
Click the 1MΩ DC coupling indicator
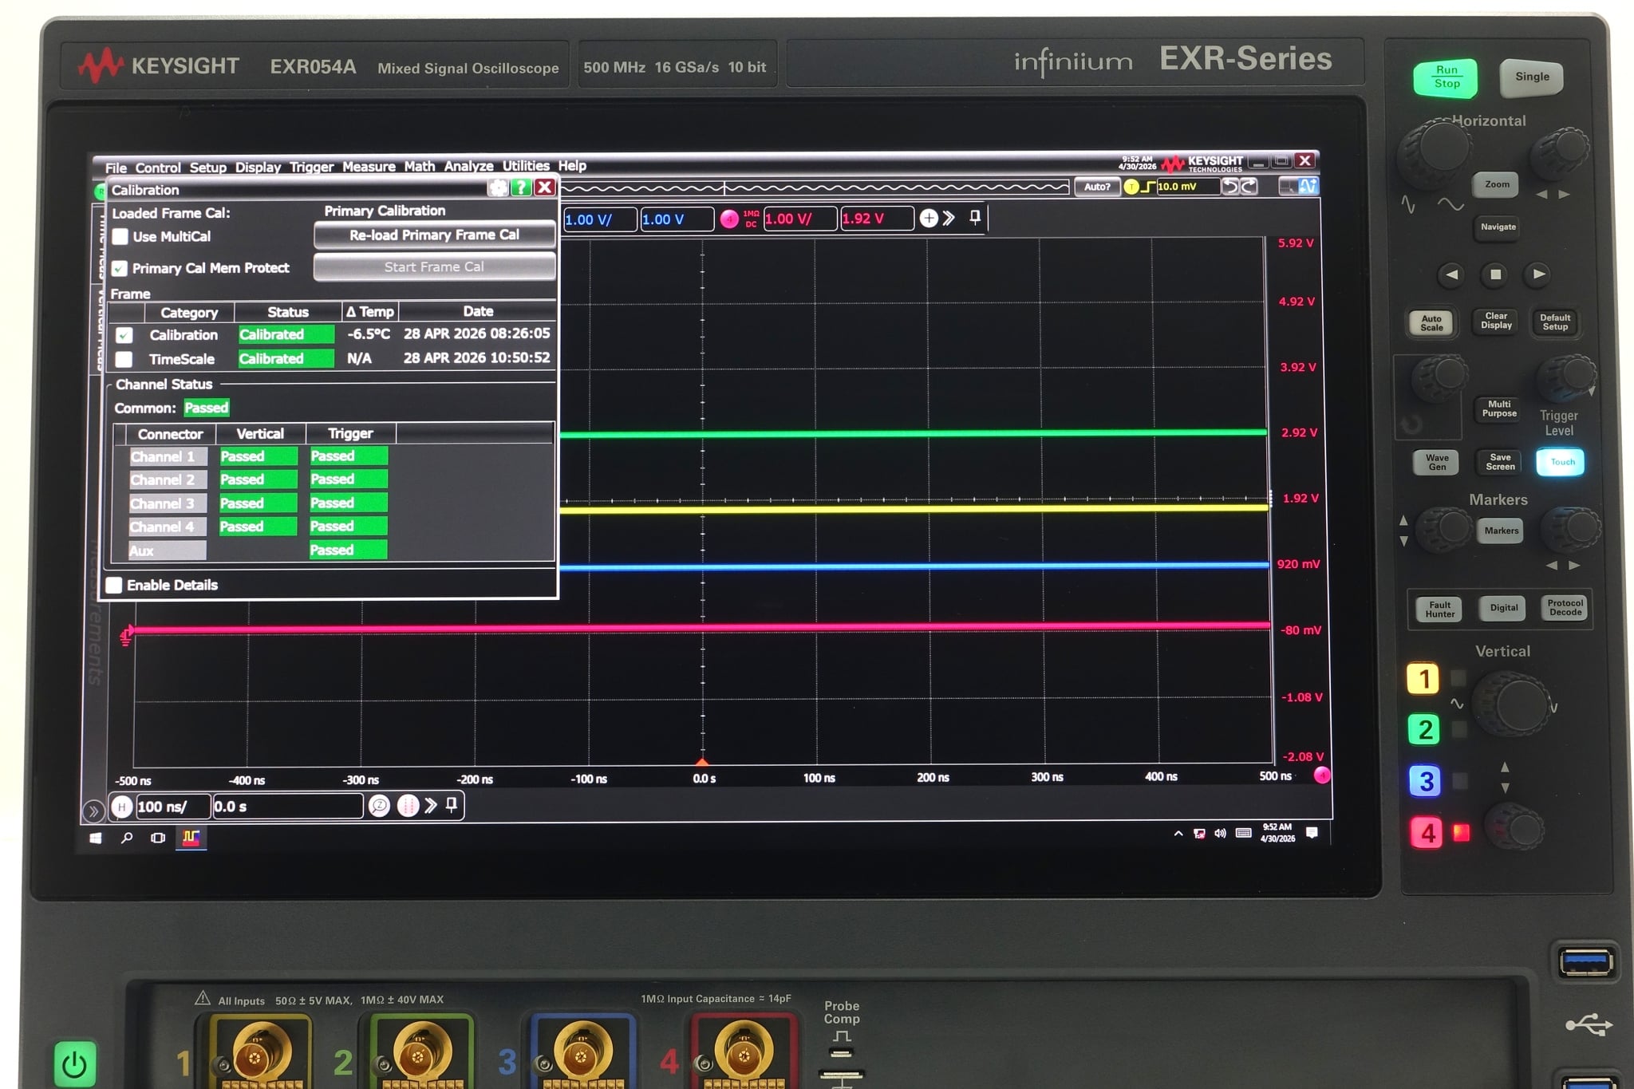[751, 219]
